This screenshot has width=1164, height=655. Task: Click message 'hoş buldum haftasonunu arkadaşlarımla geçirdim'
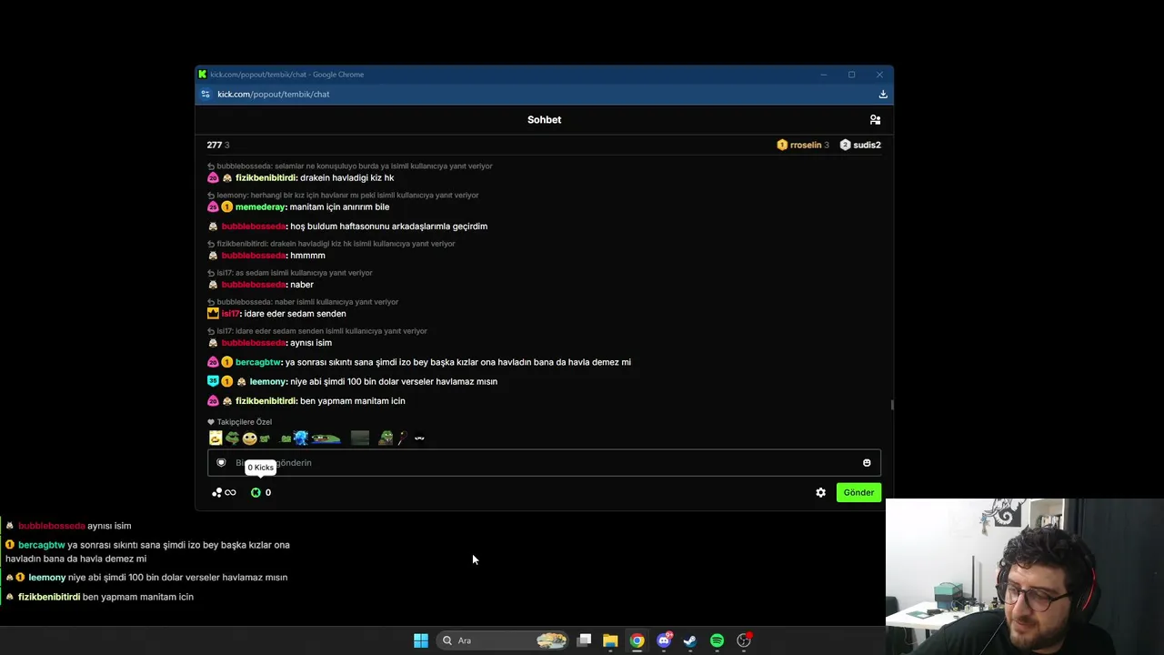(388, 227)
